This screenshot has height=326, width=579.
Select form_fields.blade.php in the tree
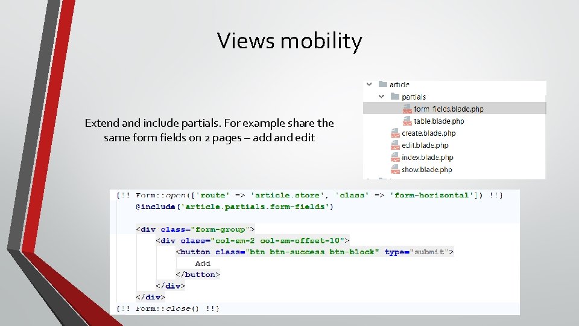click(x=449, y=109)
